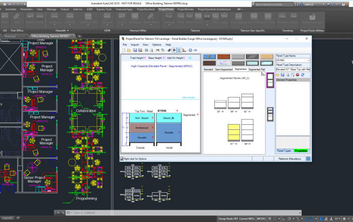
Task: Click the Save disk icon in ProjectPanel toolbar
Action: click(x=135, y=50)
